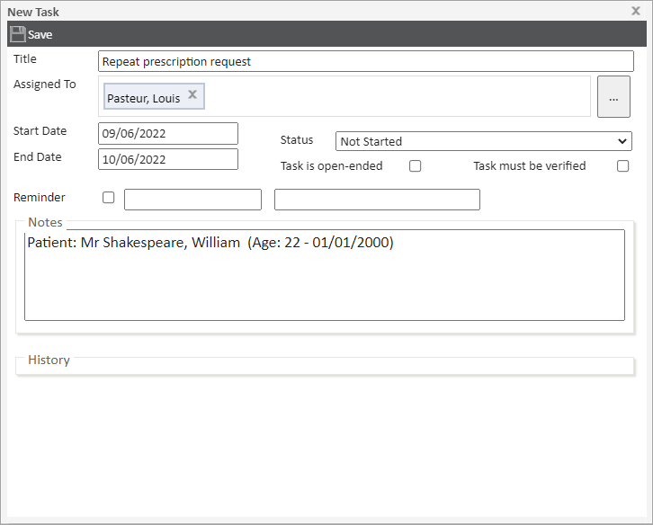The height and width of the screenshot is (525, 653).
Task: Check the Task must be verified box
Action: point(622,166)
